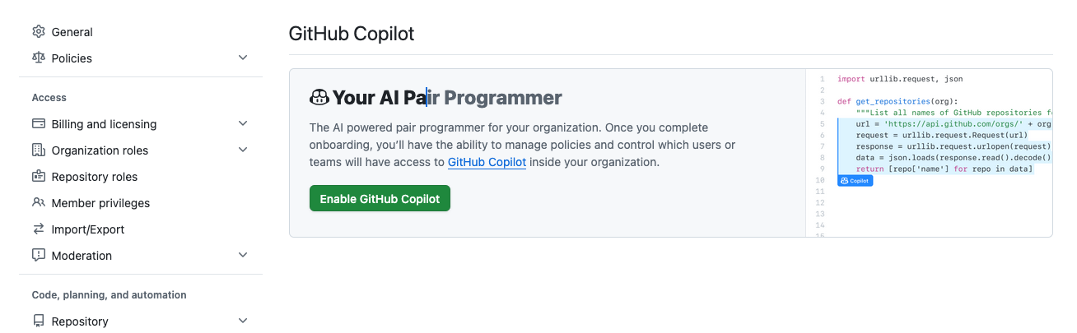
Task: Expand the Billing and licensing chevron
Action: pos(243,124)
